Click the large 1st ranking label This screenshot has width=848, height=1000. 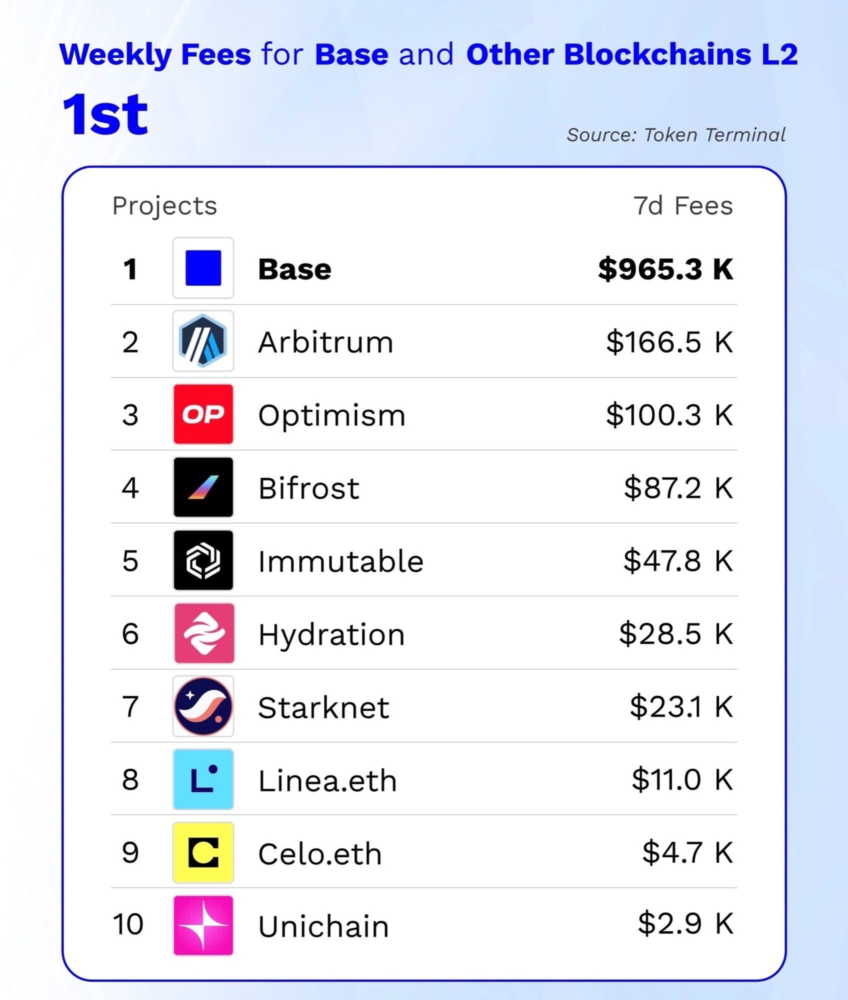click(105, 114)
